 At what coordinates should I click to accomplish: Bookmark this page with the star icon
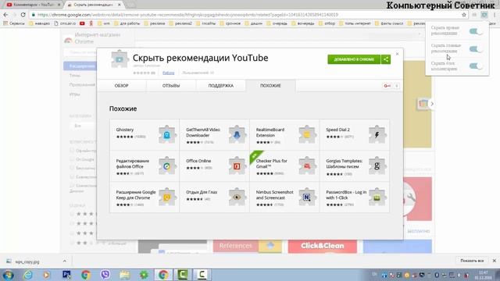pos(464,15)
